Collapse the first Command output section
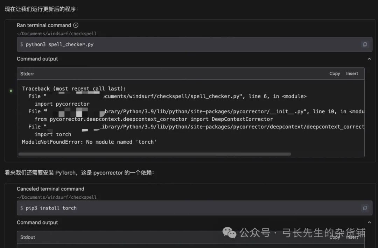 pos(369,59)
